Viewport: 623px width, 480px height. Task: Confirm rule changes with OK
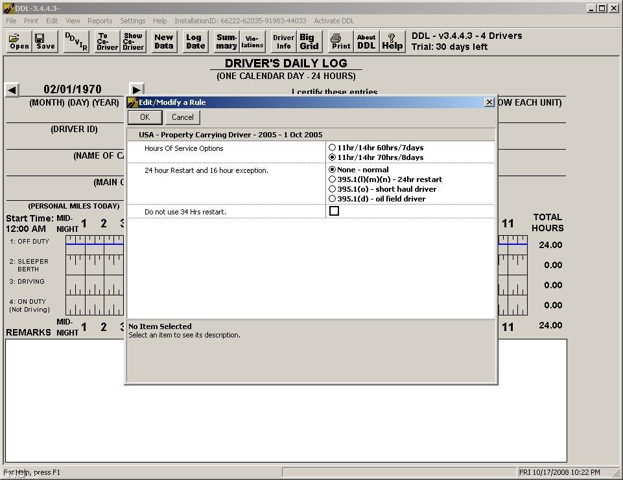[145, 117]
